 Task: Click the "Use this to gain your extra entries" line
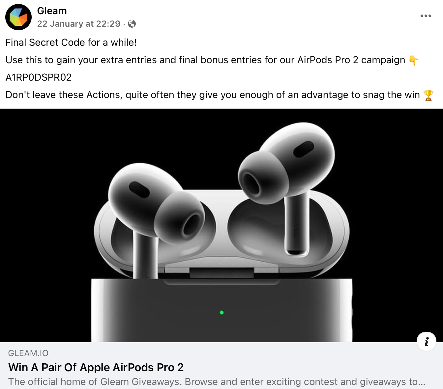(205, 60)
